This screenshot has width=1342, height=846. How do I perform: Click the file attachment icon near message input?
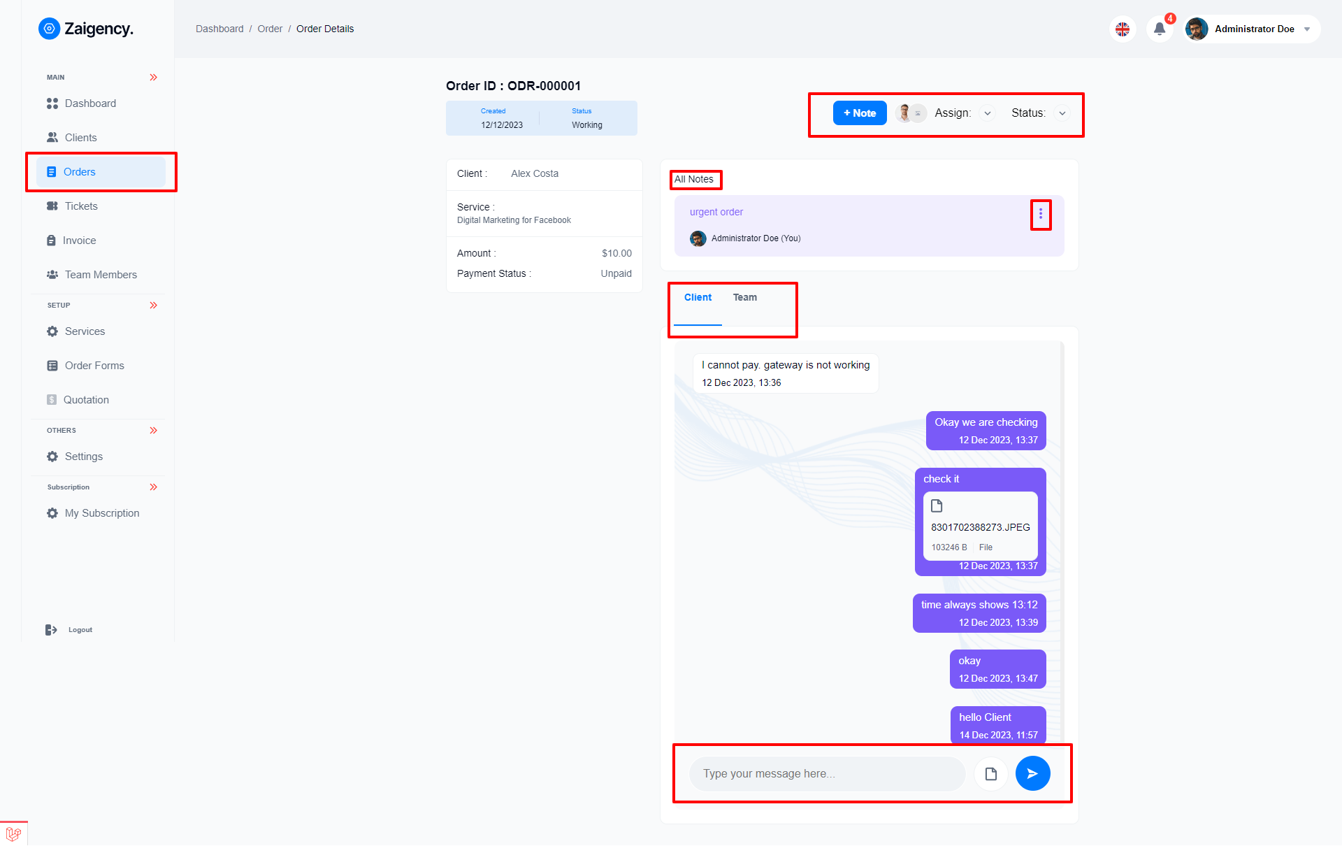(990, 773)
